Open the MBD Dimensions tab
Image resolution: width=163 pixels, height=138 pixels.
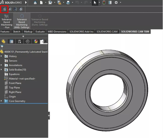[57, 32]
